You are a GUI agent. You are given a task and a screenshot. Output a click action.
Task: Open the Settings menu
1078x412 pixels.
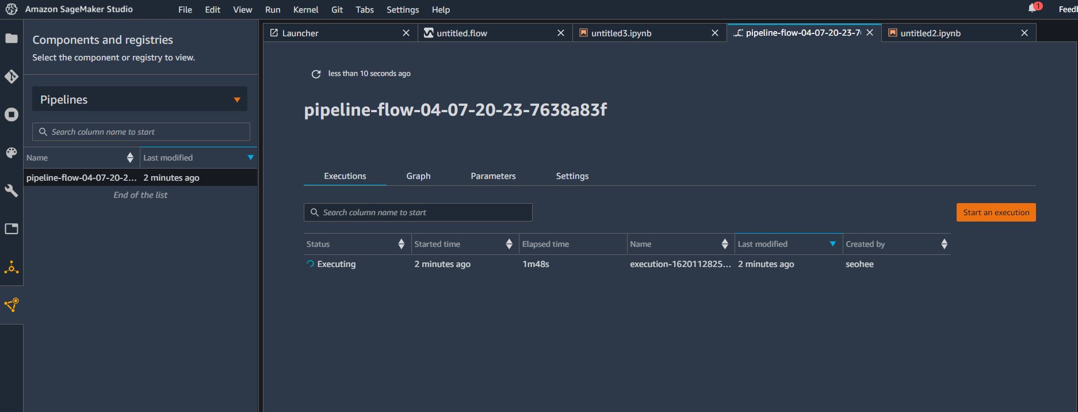403,10
